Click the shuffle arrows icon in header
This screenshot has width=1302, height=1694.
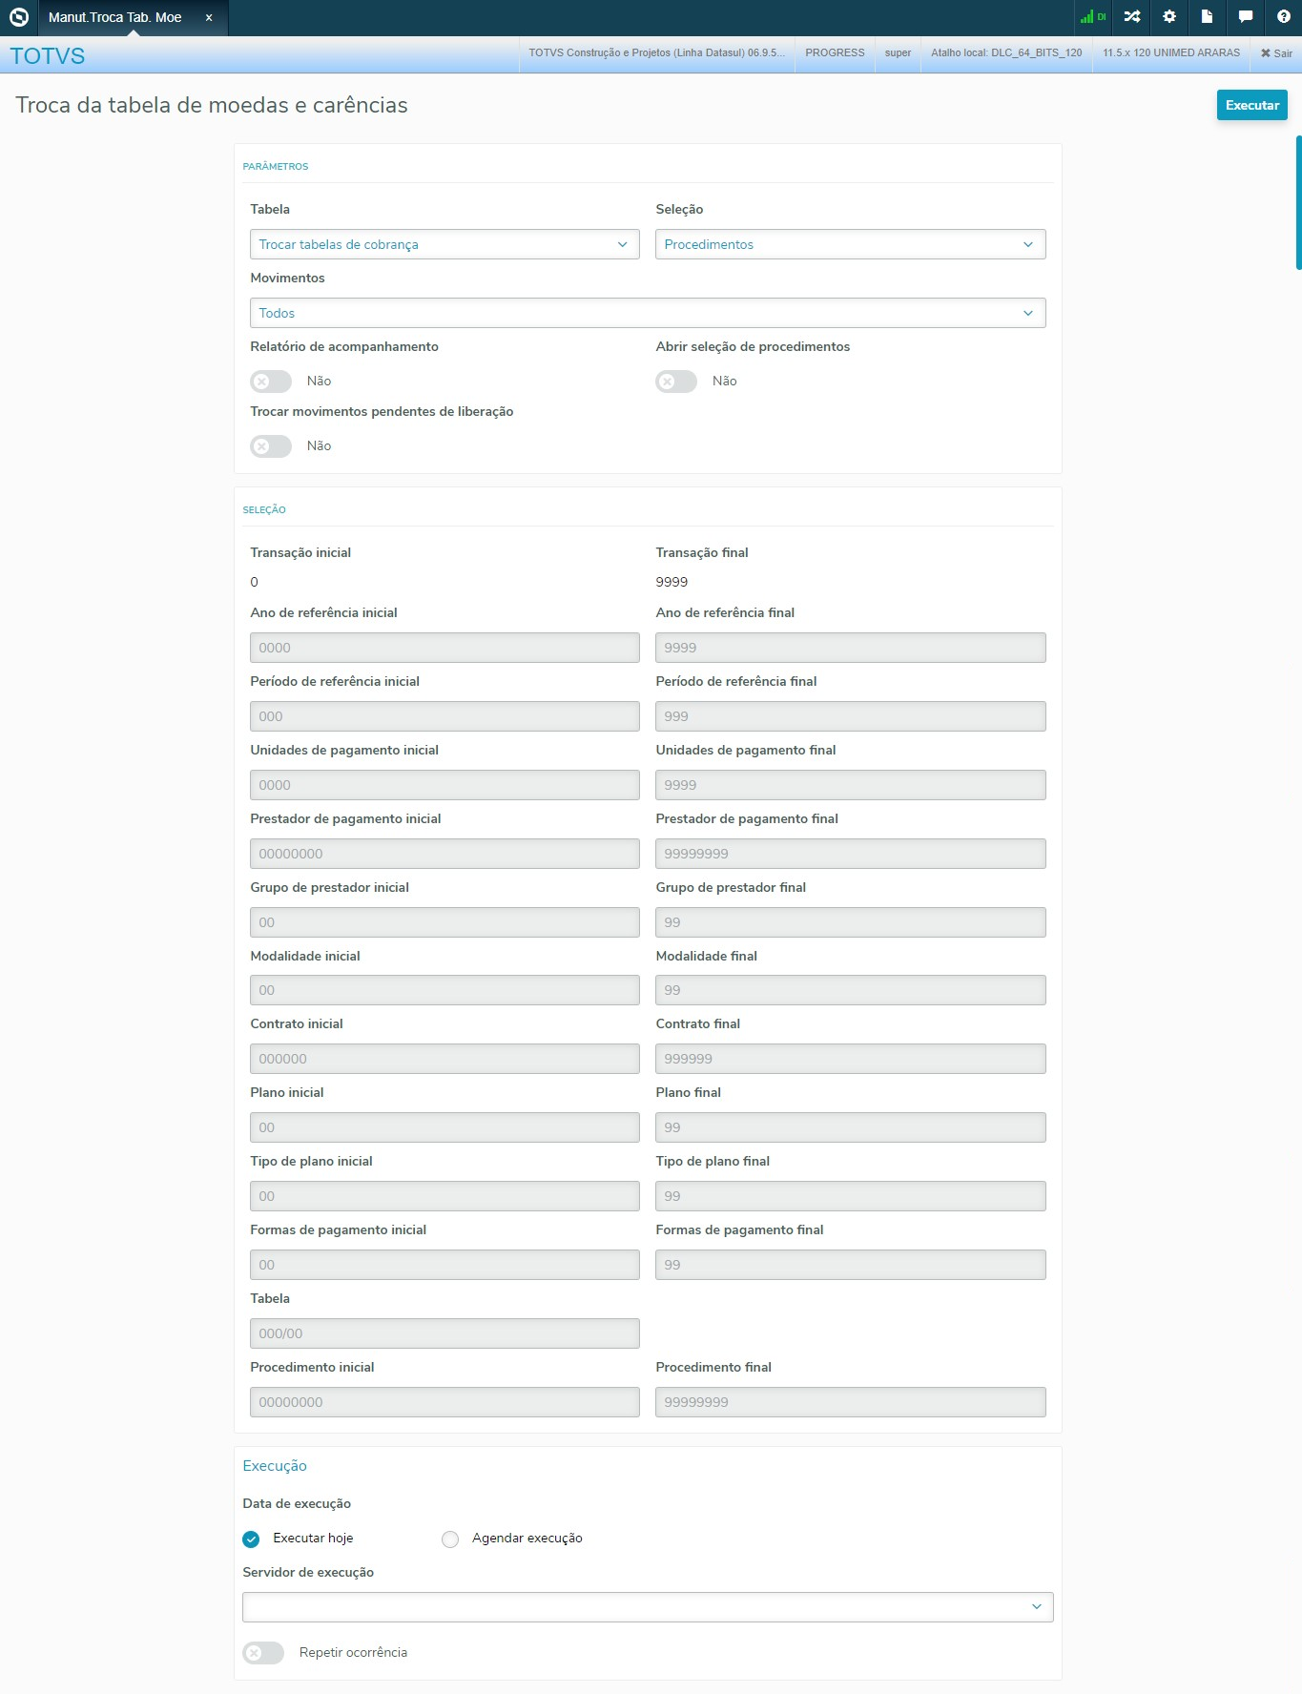[x=1131, y=17]
